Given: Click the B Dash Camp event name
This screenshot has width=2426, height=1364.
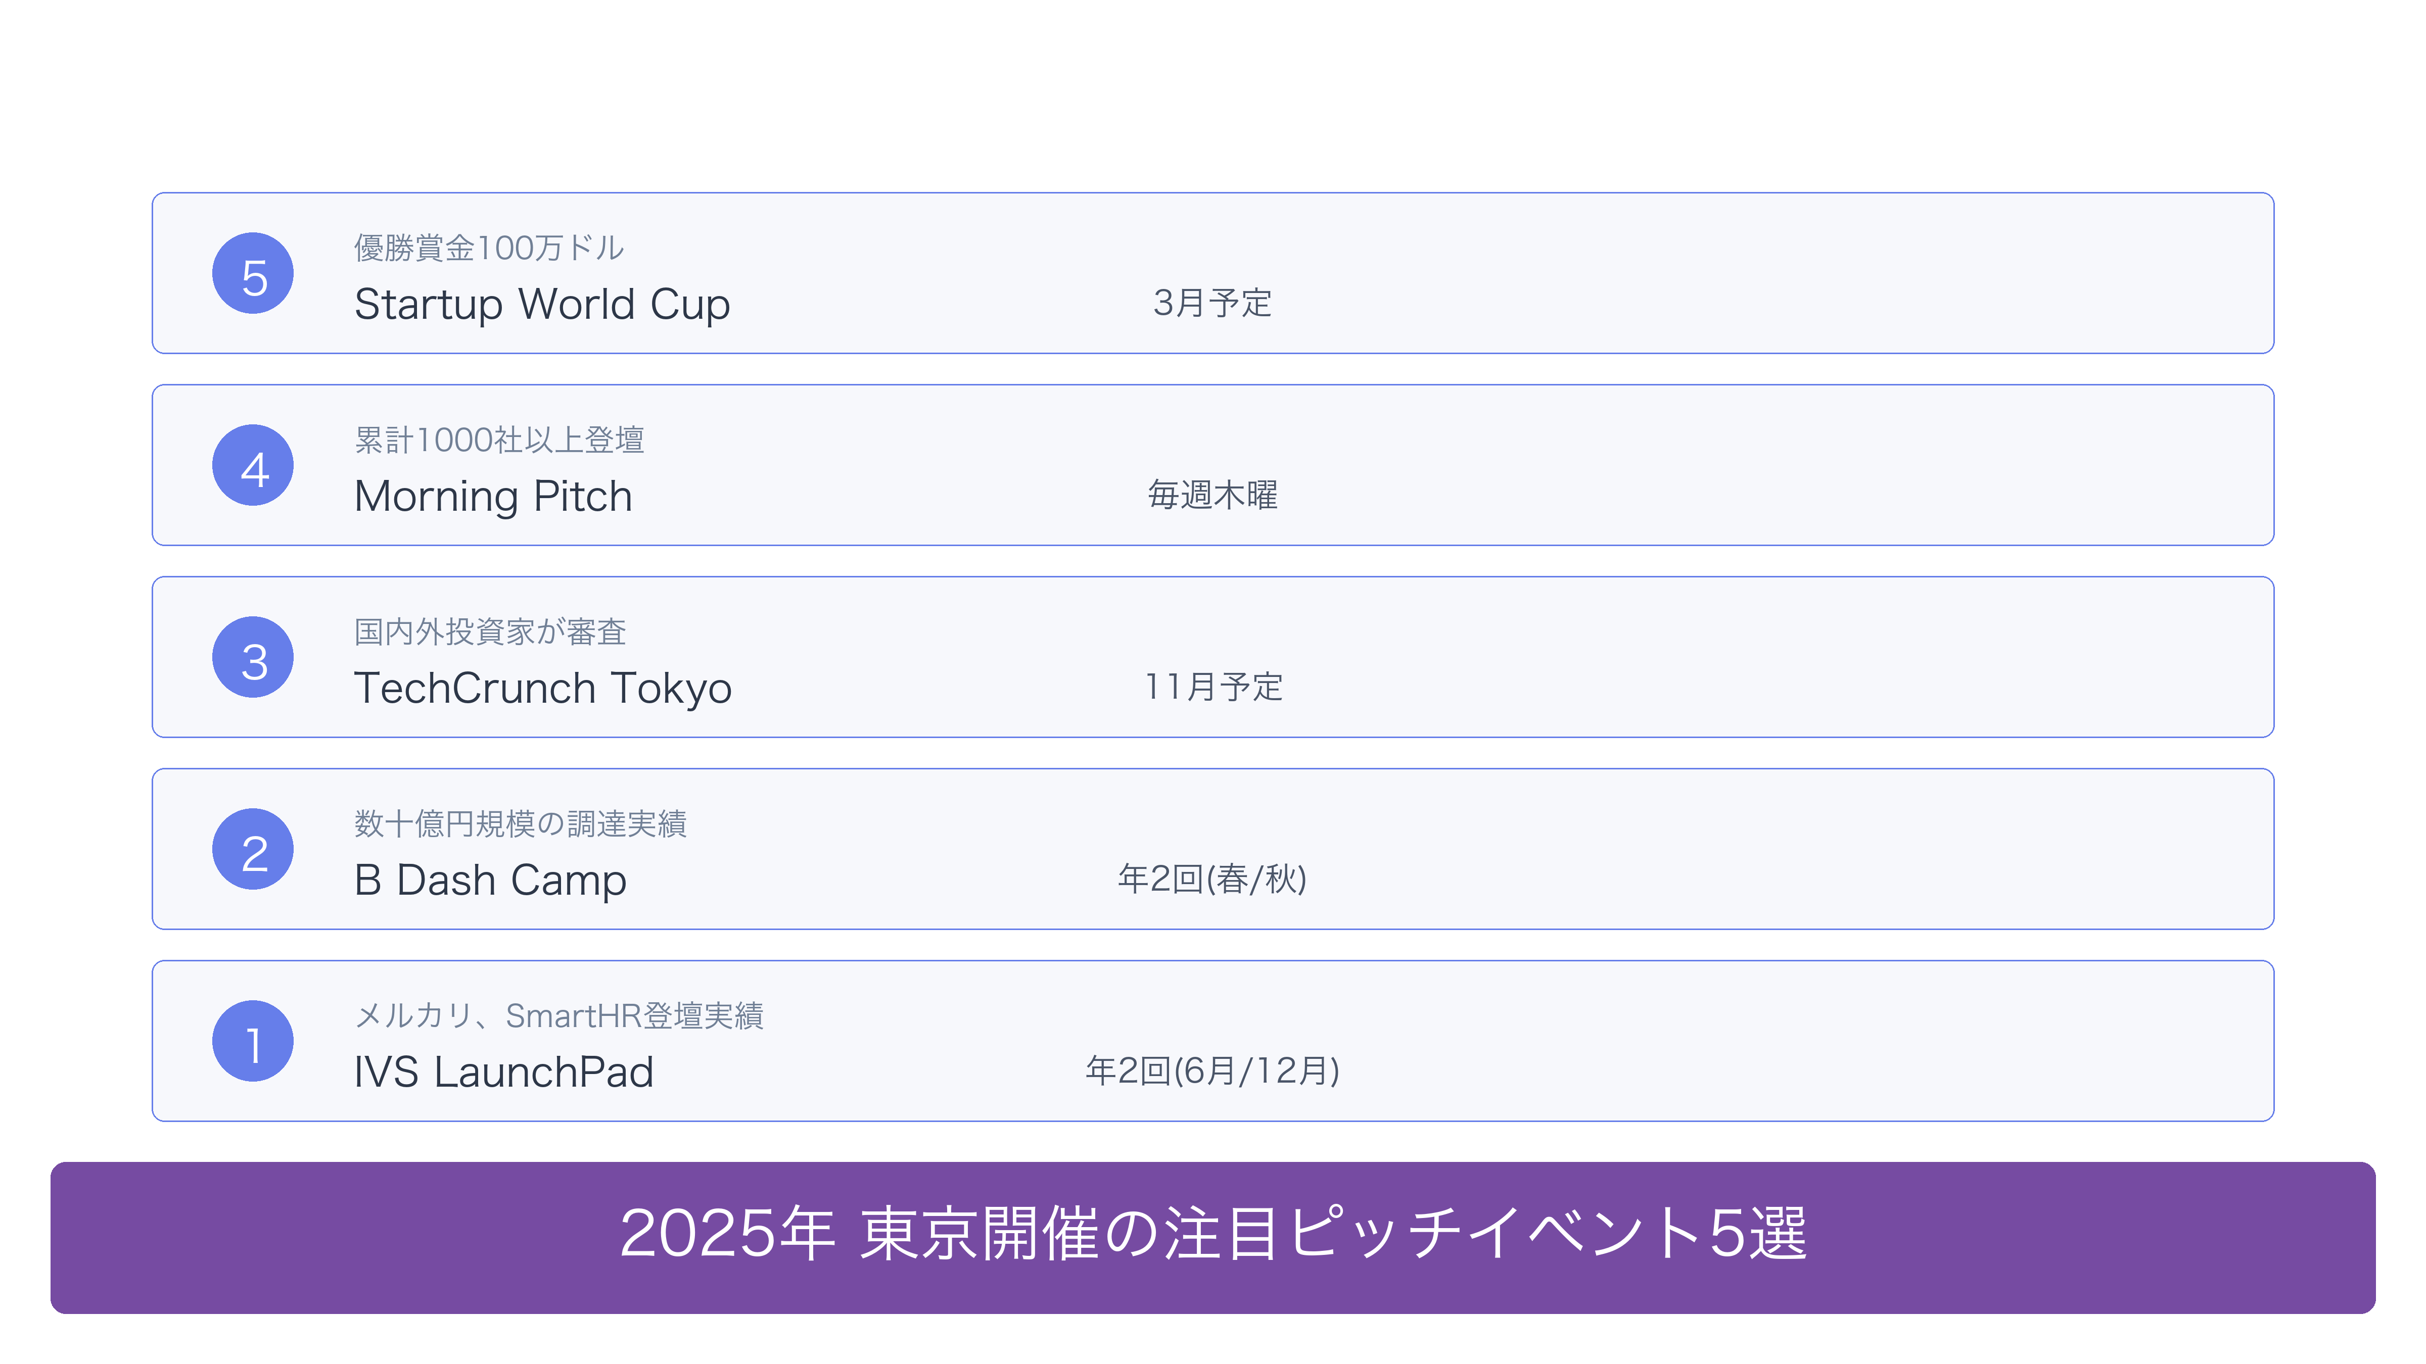Looking at the screenshot, I should (490, 881).
